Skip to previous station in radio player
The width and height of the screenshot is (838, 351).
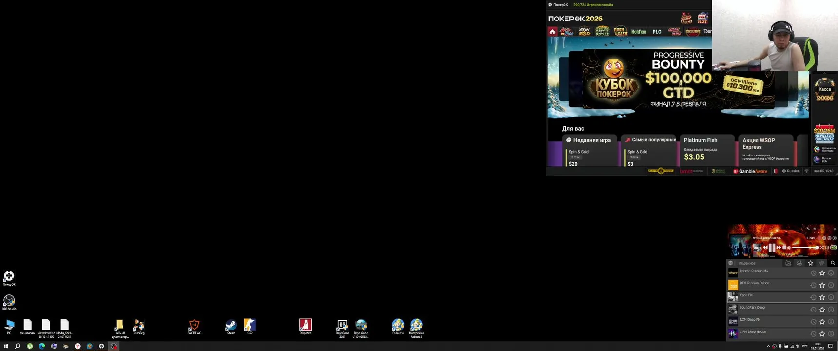(765, 248)
